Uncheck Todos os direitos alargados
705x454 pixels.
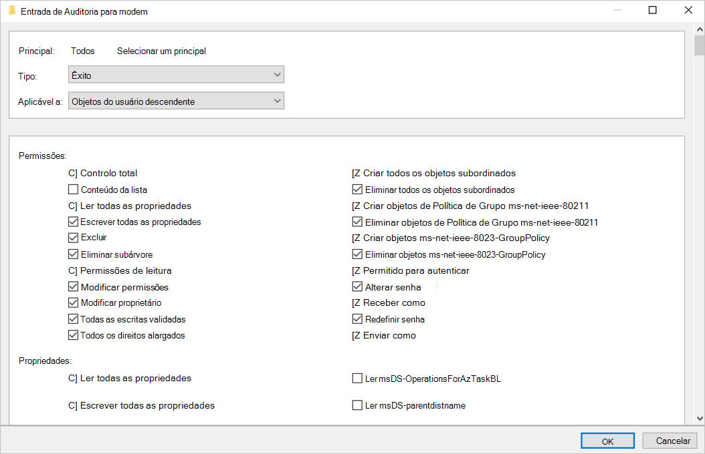coord(74,335)
